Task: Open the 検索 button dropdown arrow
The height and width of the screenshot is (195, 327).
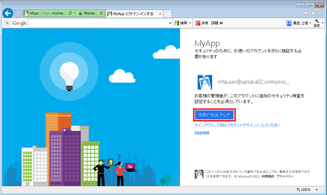Action: pyautogui.click(x=190, y=23)
